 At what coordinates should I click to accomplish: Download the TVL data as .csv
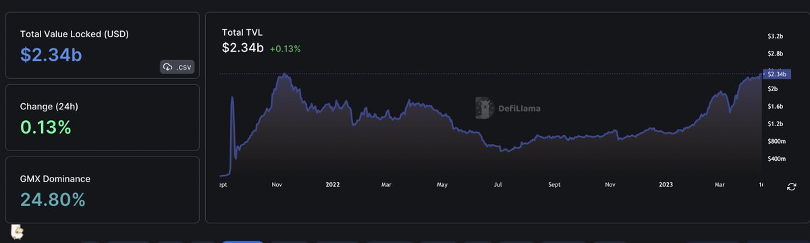point(178,67)
